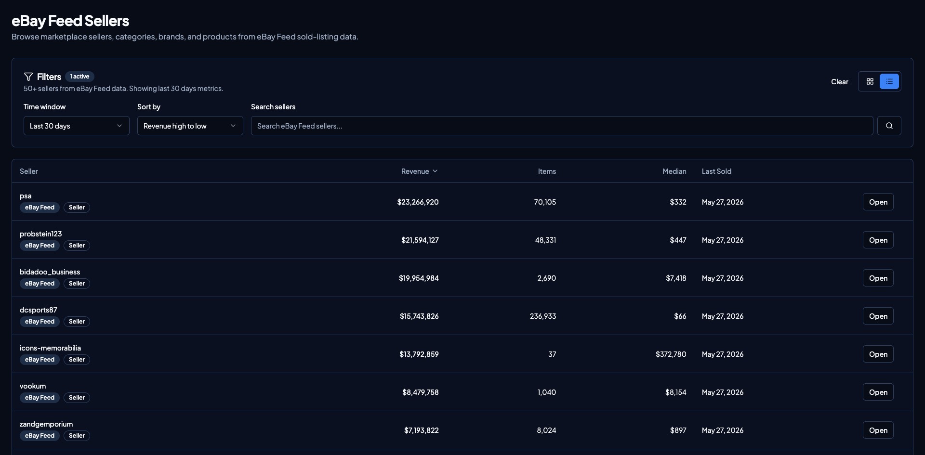
Task: Click revenue value $19,954,984
Action: point(419,278)
